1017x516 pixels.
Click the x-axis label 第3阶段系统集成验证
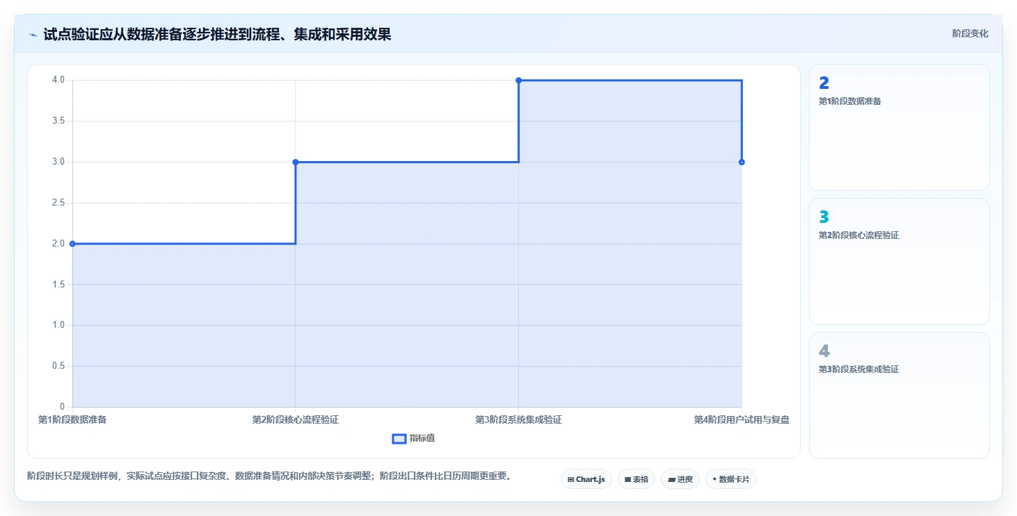(518, 419)
